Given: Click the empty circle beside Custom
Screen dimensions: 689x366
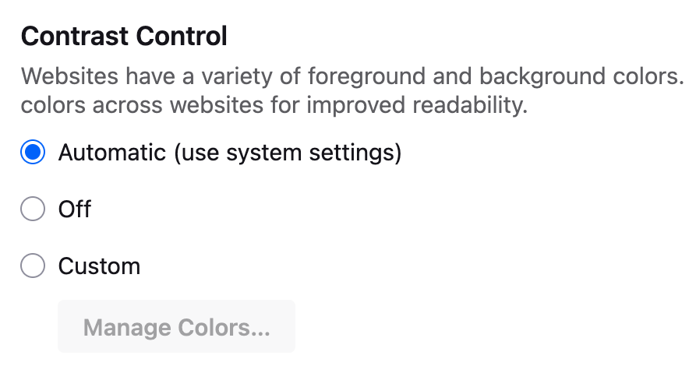Looking at the screenshot, I should (33, 266).
